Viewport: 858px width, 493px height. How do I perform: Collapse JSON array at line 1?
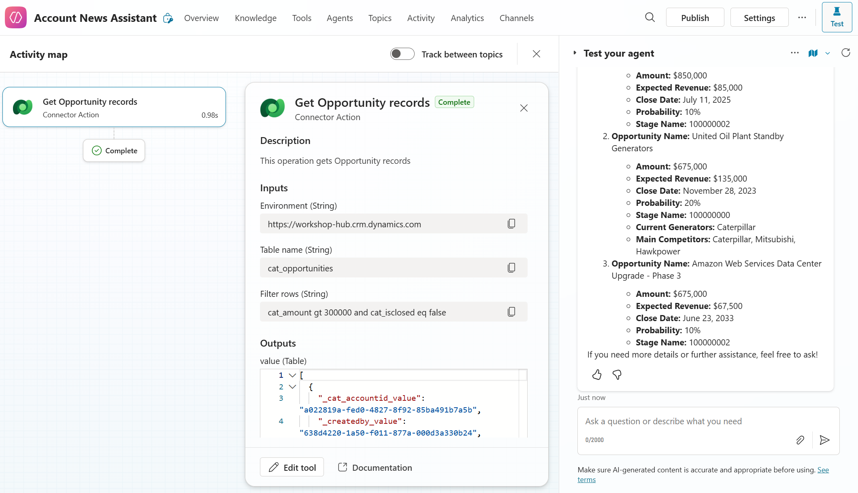tap(292, 375)
